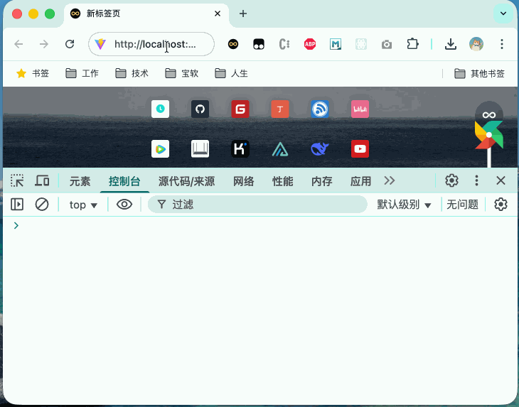Open the orange T shortcut tile
Viewport: 519px width, 407px height.
(280, 109)
